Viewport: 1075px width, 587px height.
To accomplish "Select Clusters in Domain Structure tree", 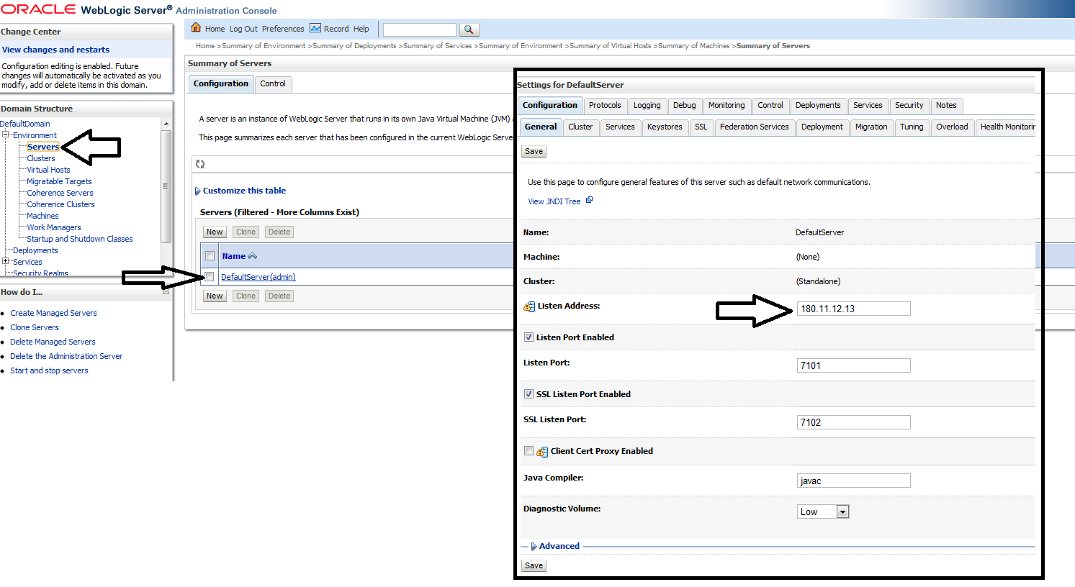I will 41,158.
